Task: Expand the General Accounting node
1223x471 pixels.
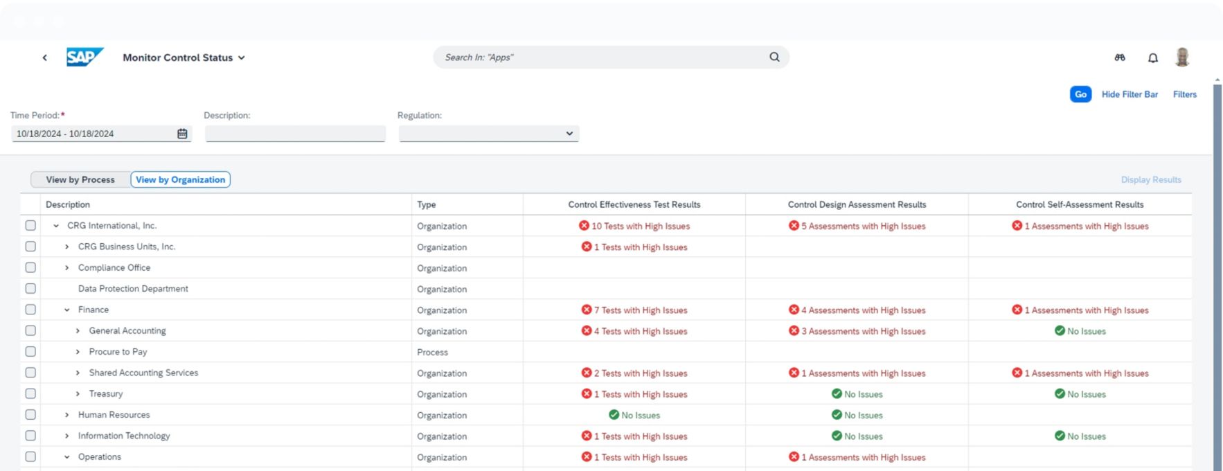Action: [78, 331]
